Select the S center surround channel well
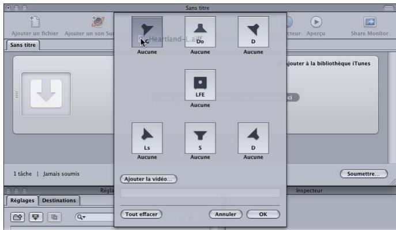The width and height of the screenshot is (396, 230). tap(200, 138)
